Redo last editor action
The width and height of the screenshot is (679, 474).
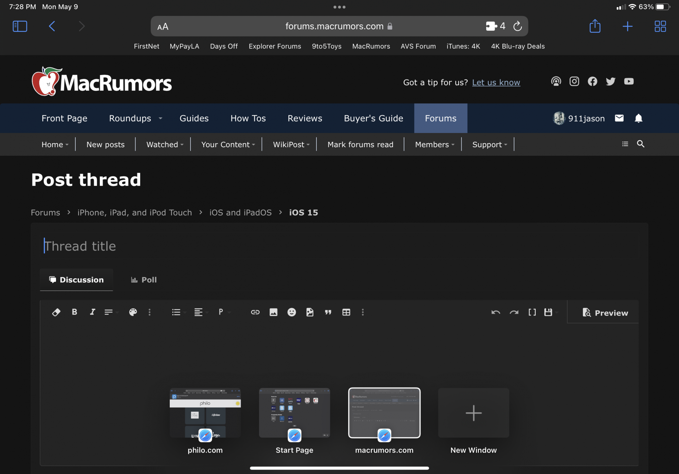tap(514, 312)
